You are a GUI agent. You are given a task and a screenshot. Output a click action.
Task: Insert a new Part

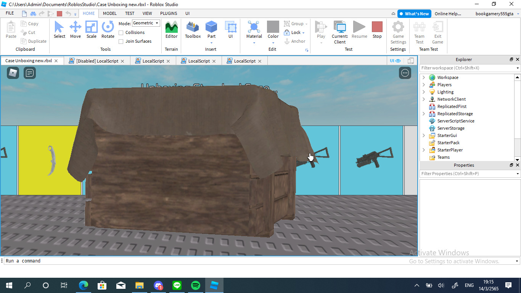(211, 30)
